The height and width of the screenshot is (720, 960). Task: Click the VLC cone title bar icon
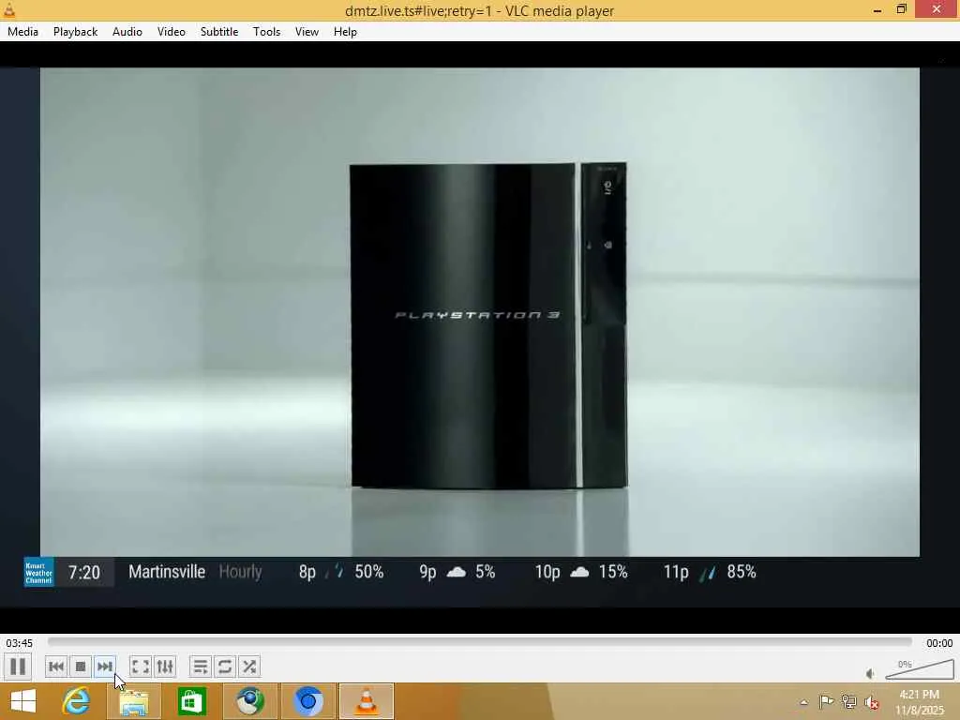tap(9, 9)
